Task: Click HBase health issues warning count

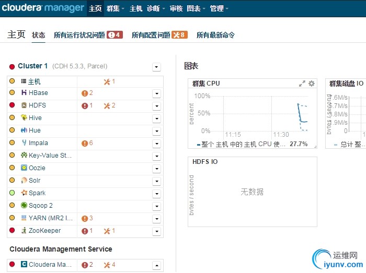Action: coord(87,93)
